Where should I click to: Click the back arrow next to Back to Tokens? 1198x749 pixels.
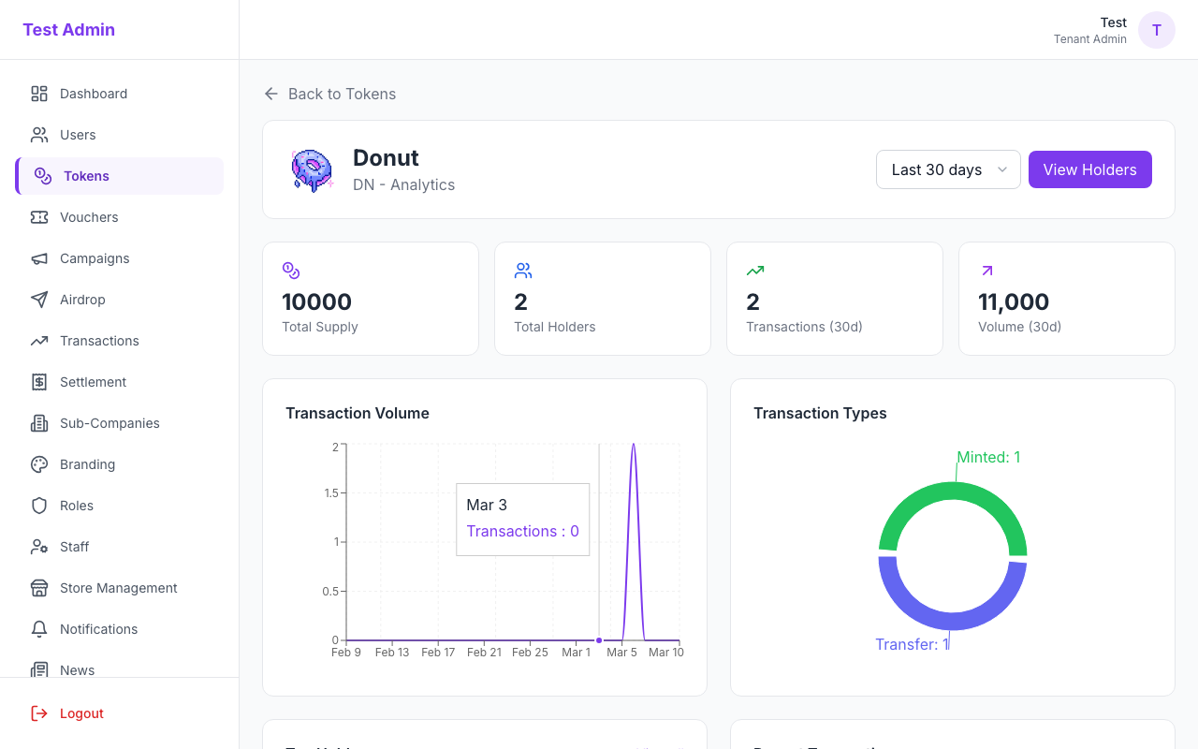[270, 94]
